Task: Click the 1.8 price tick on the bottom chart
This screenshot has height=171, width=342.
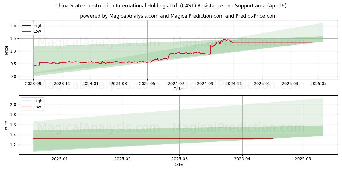Action: [x=14, y=115]
